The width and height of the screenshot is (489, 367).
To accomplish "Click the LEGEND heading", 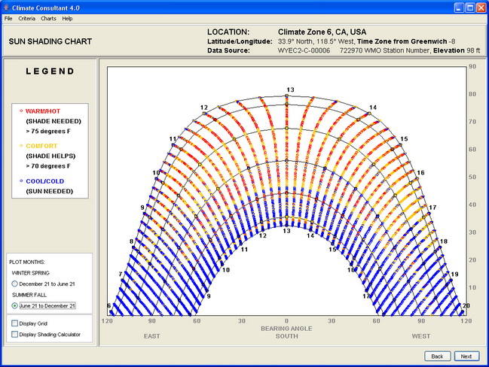I will click(50, 71).
